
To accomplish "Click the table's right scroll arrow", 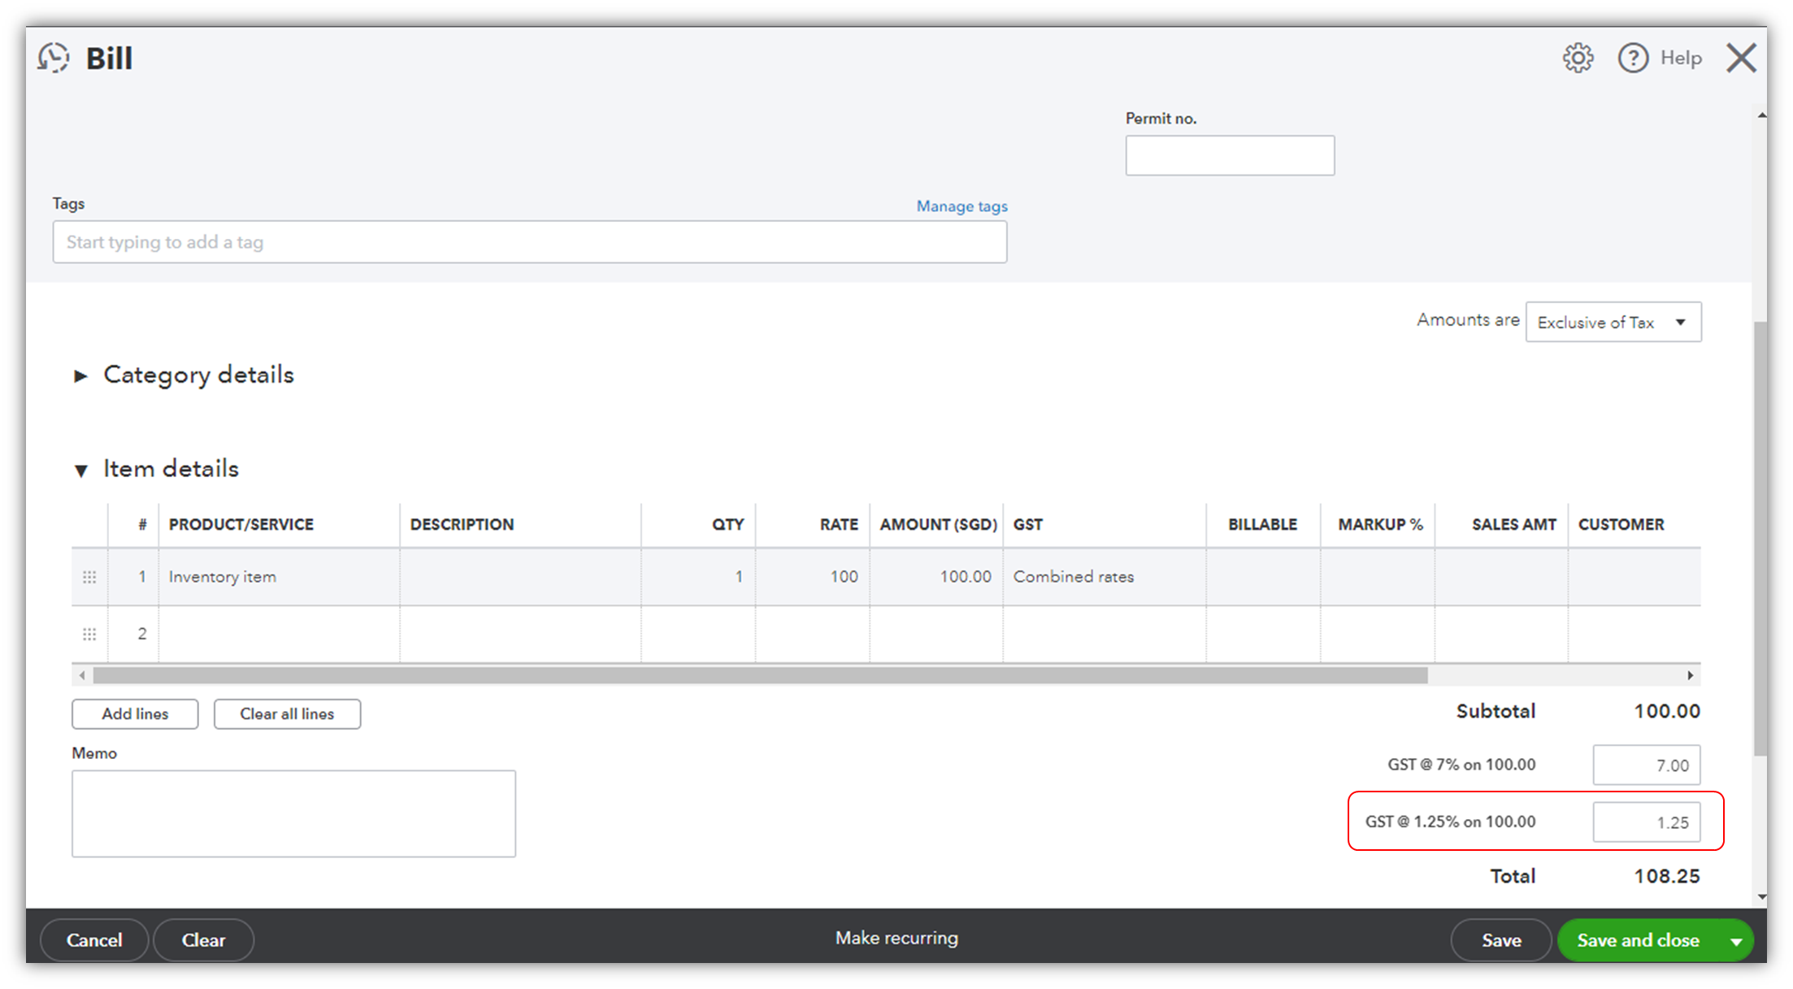I will pos(1690,675).
